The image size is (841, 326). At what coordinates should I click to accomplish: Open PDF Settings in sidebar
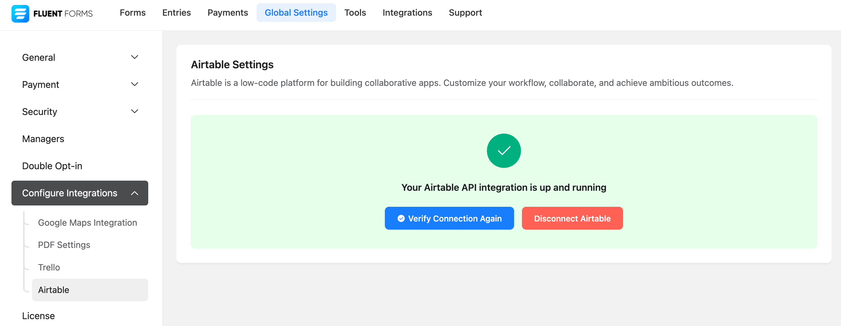tap(64, 245)
